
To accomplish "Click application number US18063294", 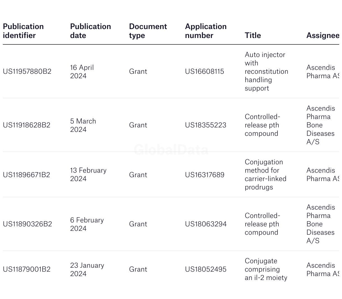I will tap(206, 224).
